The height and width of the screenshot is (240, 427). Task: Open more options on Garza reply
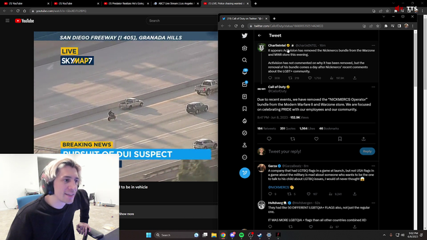click(x=374, y=166)
